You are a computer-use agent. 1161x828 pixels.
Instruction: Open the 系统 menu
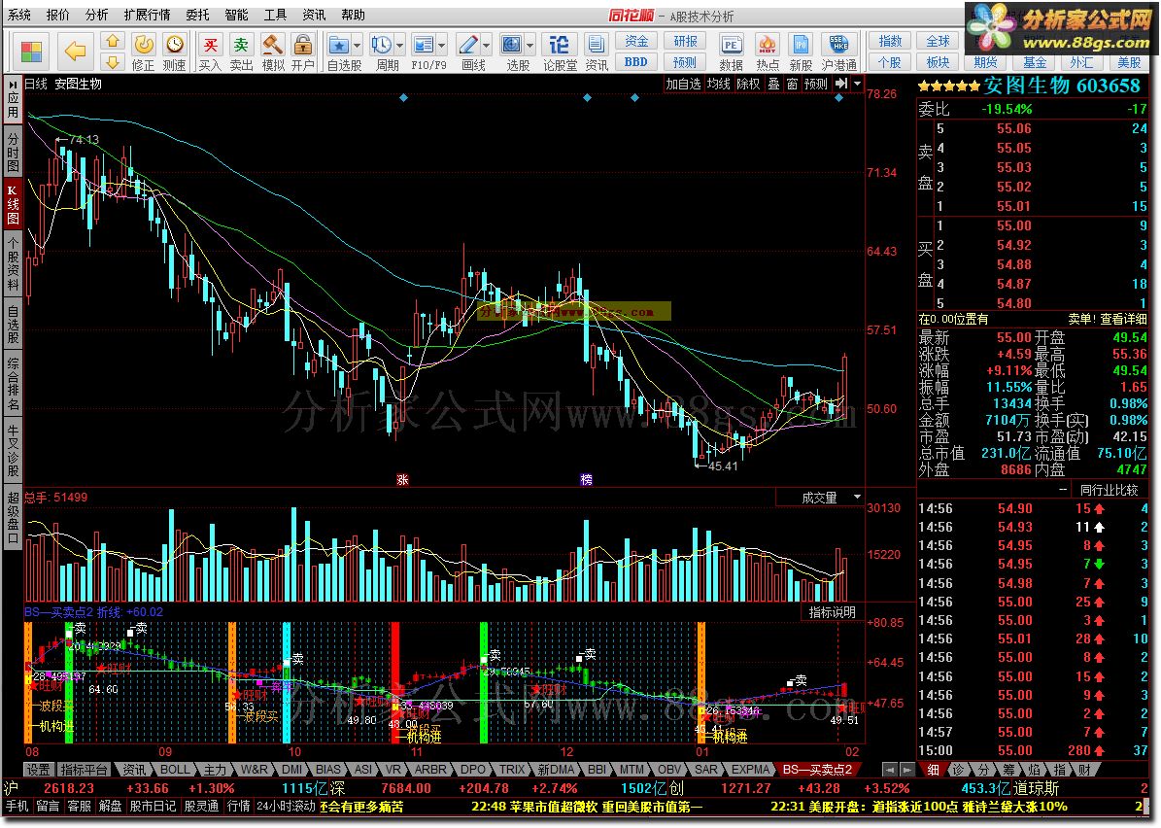[x=19, y=14]
